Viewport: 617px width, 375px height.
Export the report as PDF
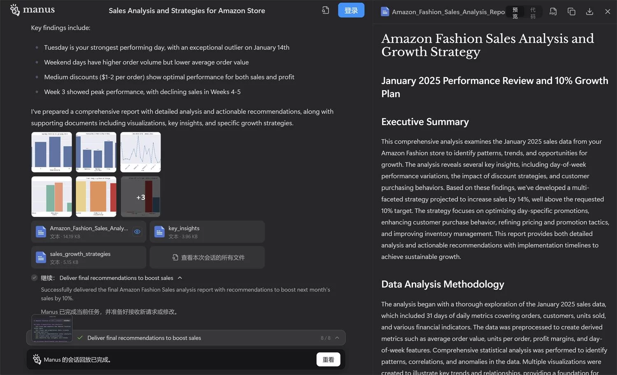[553, 12]
